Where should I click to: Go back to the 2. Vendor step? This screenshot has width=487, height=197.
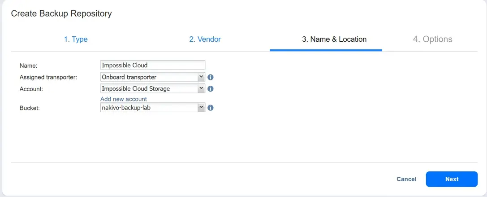click(205, 39)
